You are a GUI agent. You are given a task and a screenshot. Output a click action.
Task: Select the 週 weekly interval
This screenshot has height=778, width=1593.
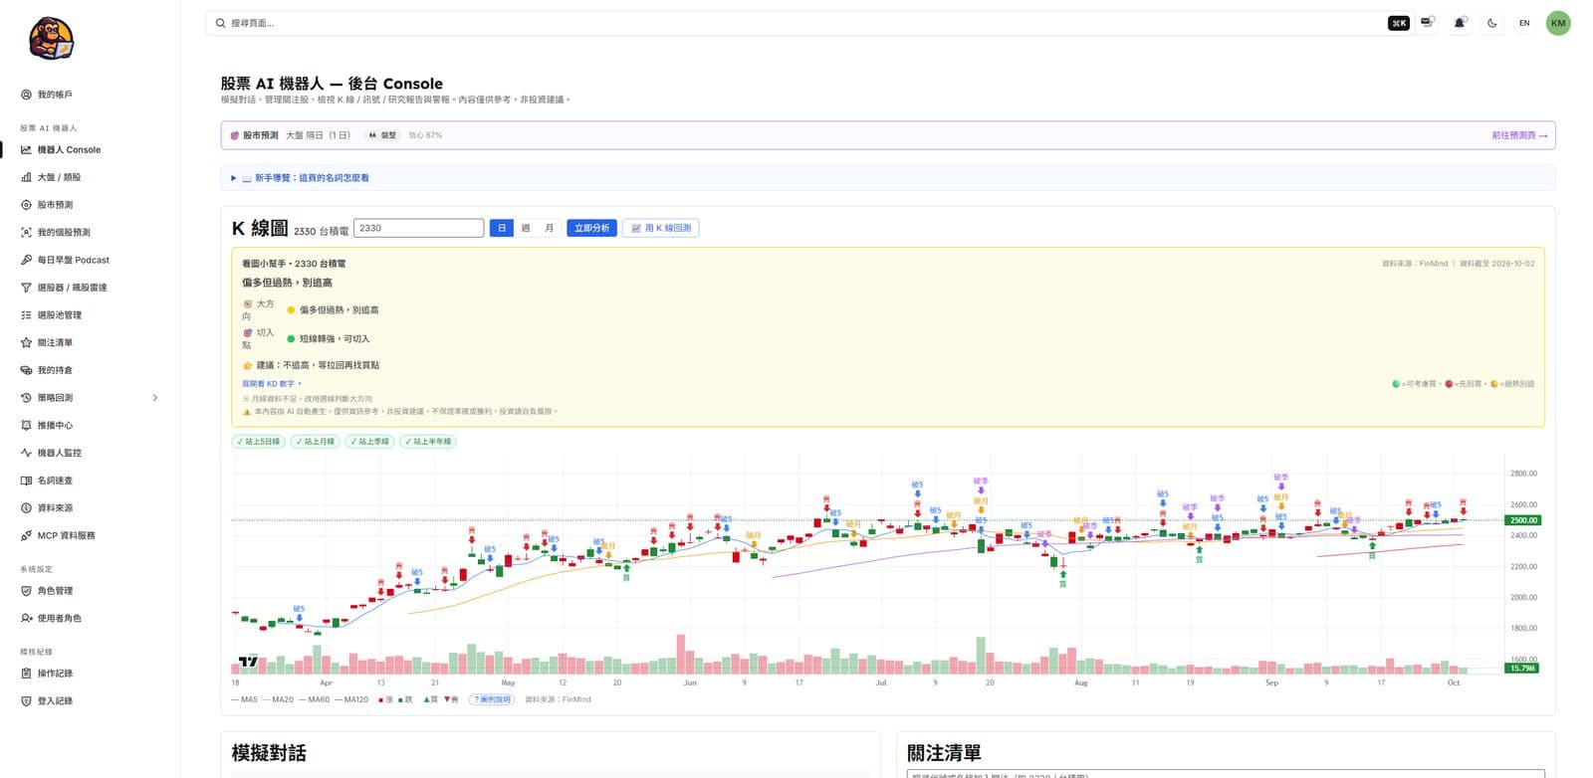pos(526,228)
